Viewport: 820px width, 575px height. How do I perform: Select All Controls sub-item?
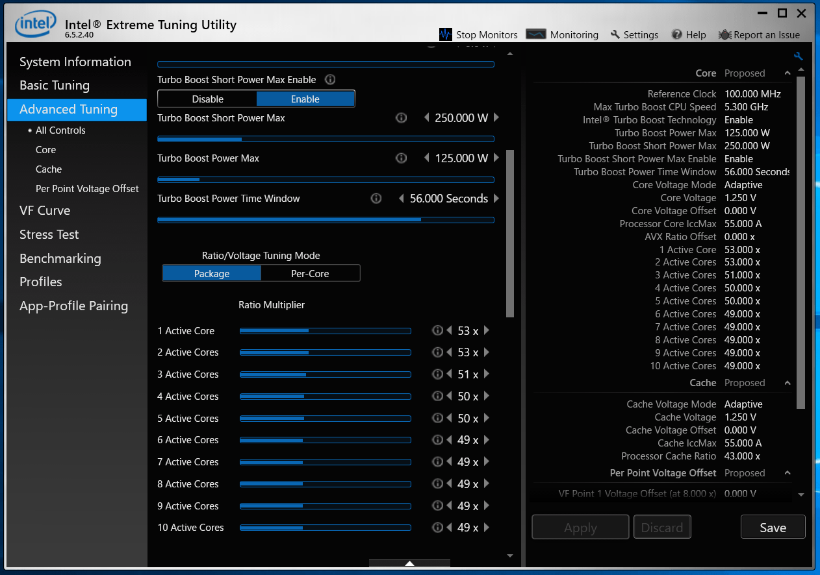[x=60, y=130]
